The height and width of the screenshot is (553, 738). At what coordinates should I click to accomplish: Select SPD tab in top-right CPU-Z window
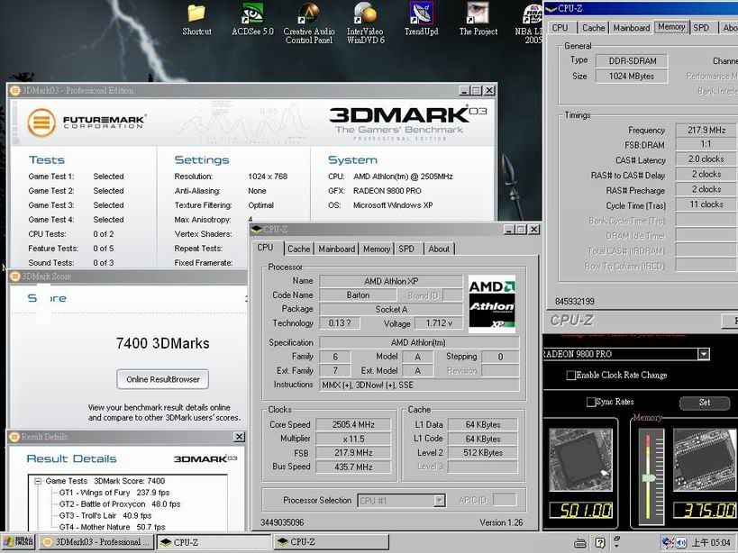click(701, 28)
